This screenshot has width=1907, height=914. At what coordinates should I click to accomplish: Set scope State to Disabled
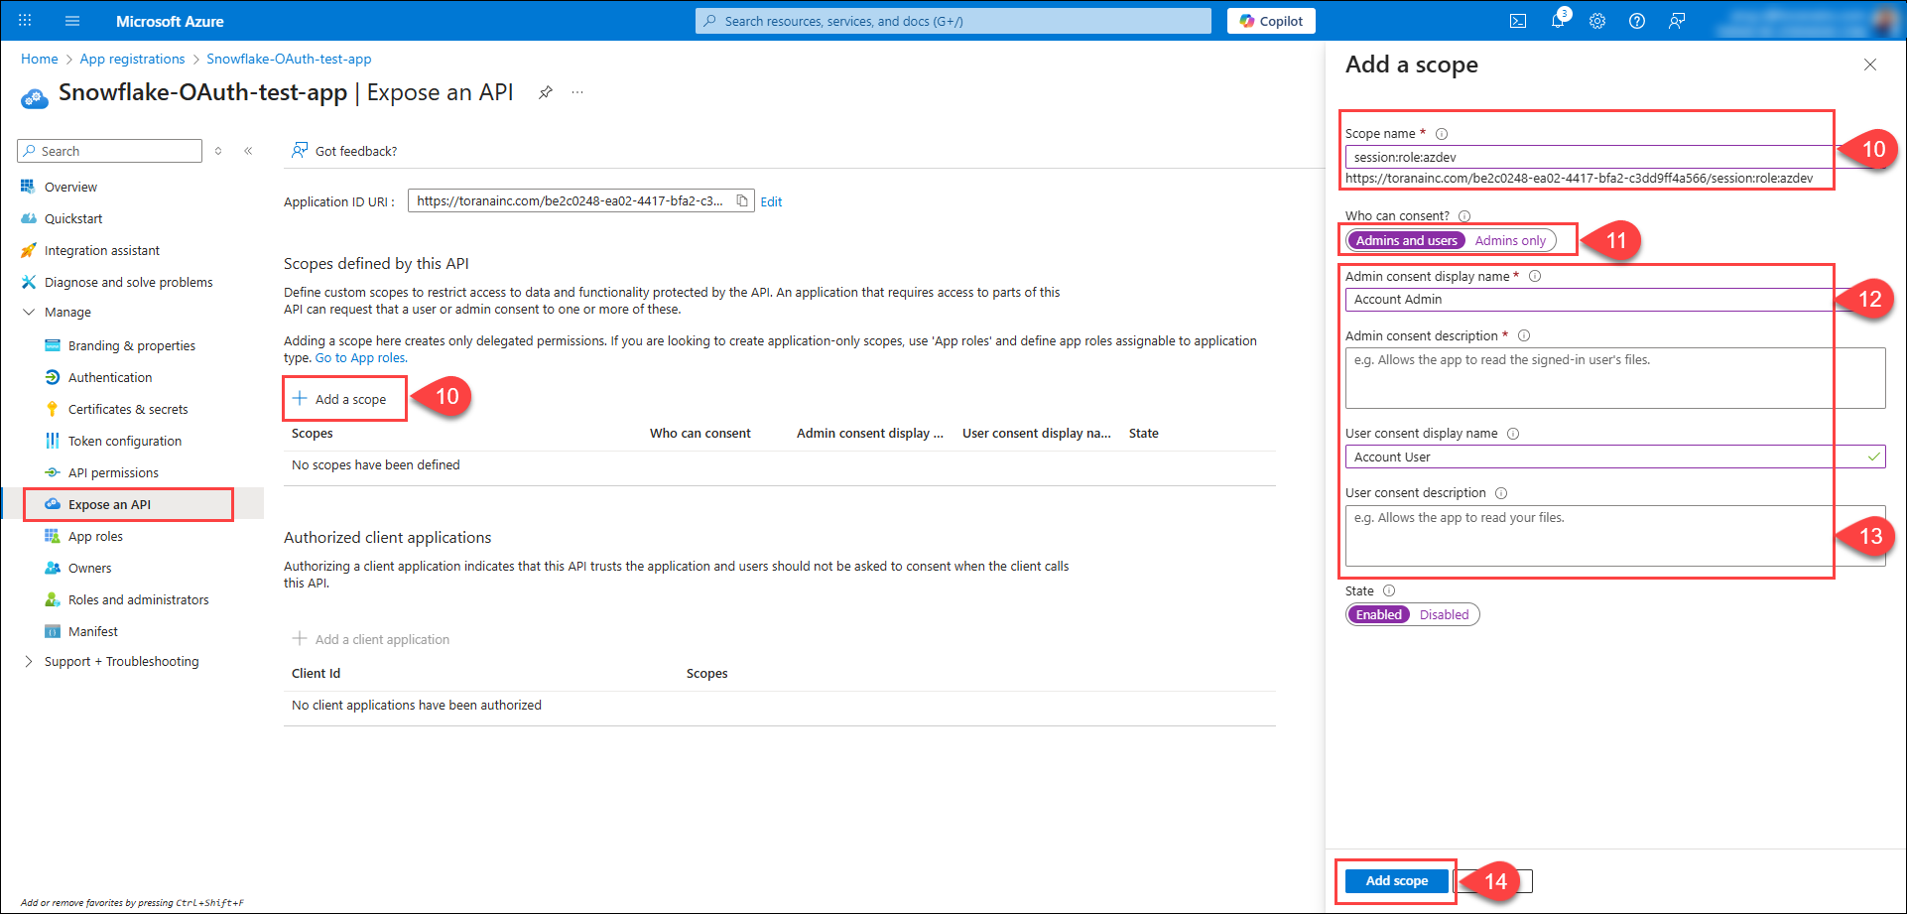coord(1443,614)
